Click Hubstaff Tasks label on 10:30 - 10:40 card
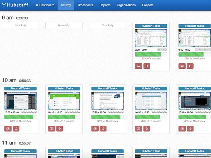The image size is (211, 158). click(x=151, y=88)
